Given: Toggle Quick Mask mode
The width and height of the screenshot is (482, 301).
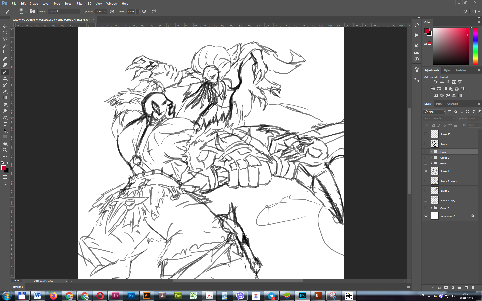Looking at the screenshot, I should [x=5, y=177].
